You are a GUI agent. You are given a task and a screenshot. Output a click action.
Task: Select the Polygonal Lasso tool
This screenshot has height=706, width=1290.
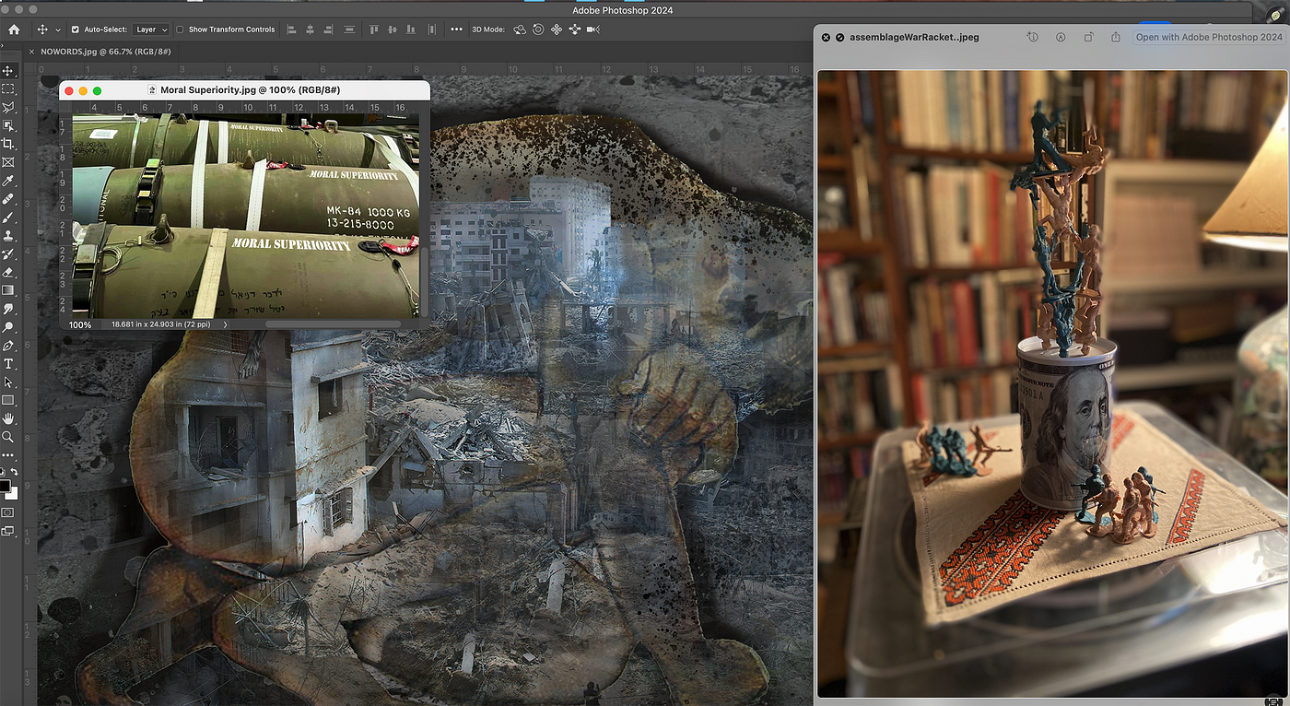8,108
